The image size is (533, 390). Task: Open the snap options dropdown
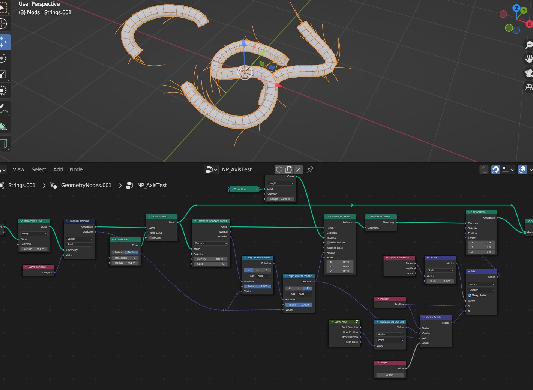pos(508,170)
